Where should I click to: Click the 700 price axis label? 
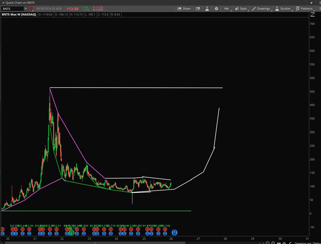[312, 24]
